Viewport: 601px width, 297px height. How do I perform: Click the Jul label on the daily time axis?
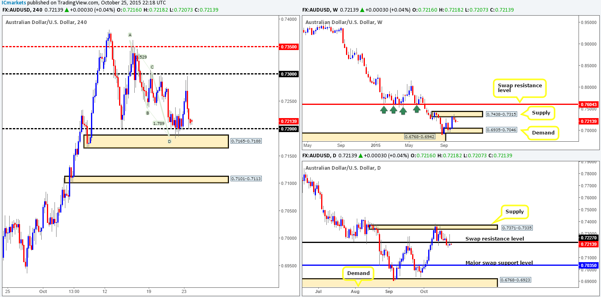[x=319, y=291]
